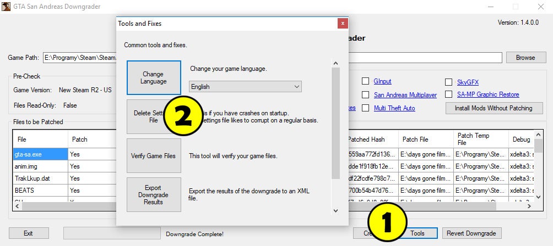
Task: Click dialog scrollbar down arrow
Action: point(336,210)
